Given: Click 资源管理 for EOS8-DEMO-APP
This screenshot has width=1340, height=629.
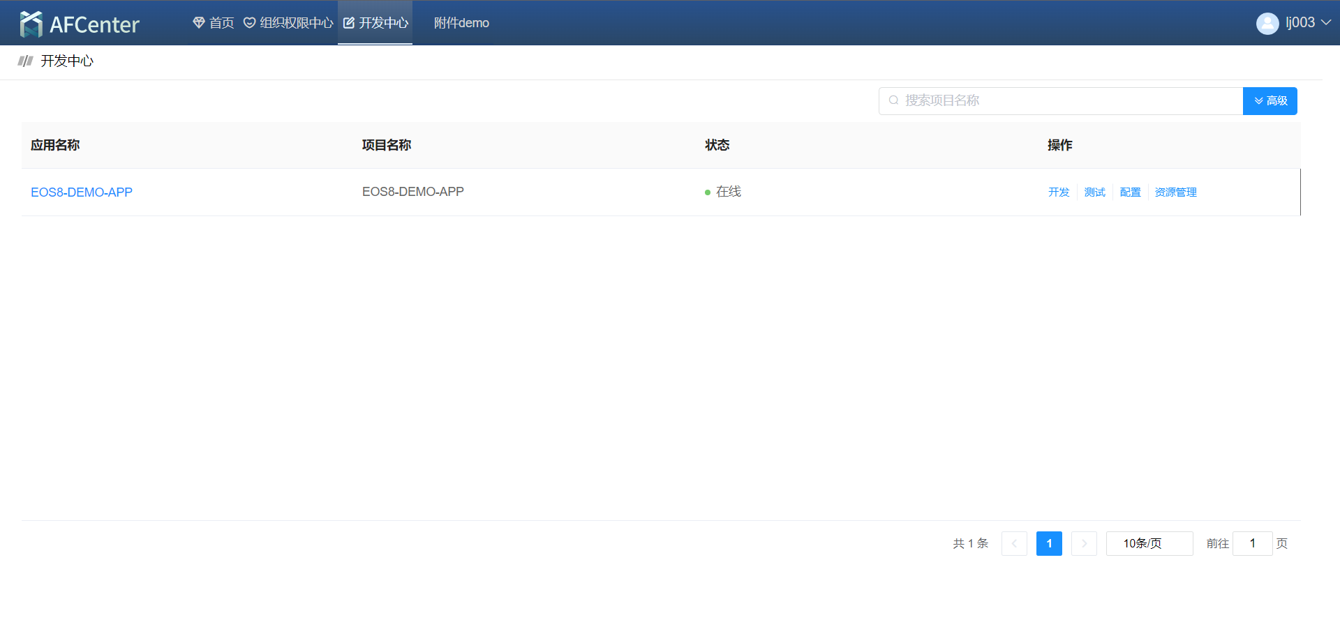Looking at the screenshot, I should click(x=1175, y=192).
